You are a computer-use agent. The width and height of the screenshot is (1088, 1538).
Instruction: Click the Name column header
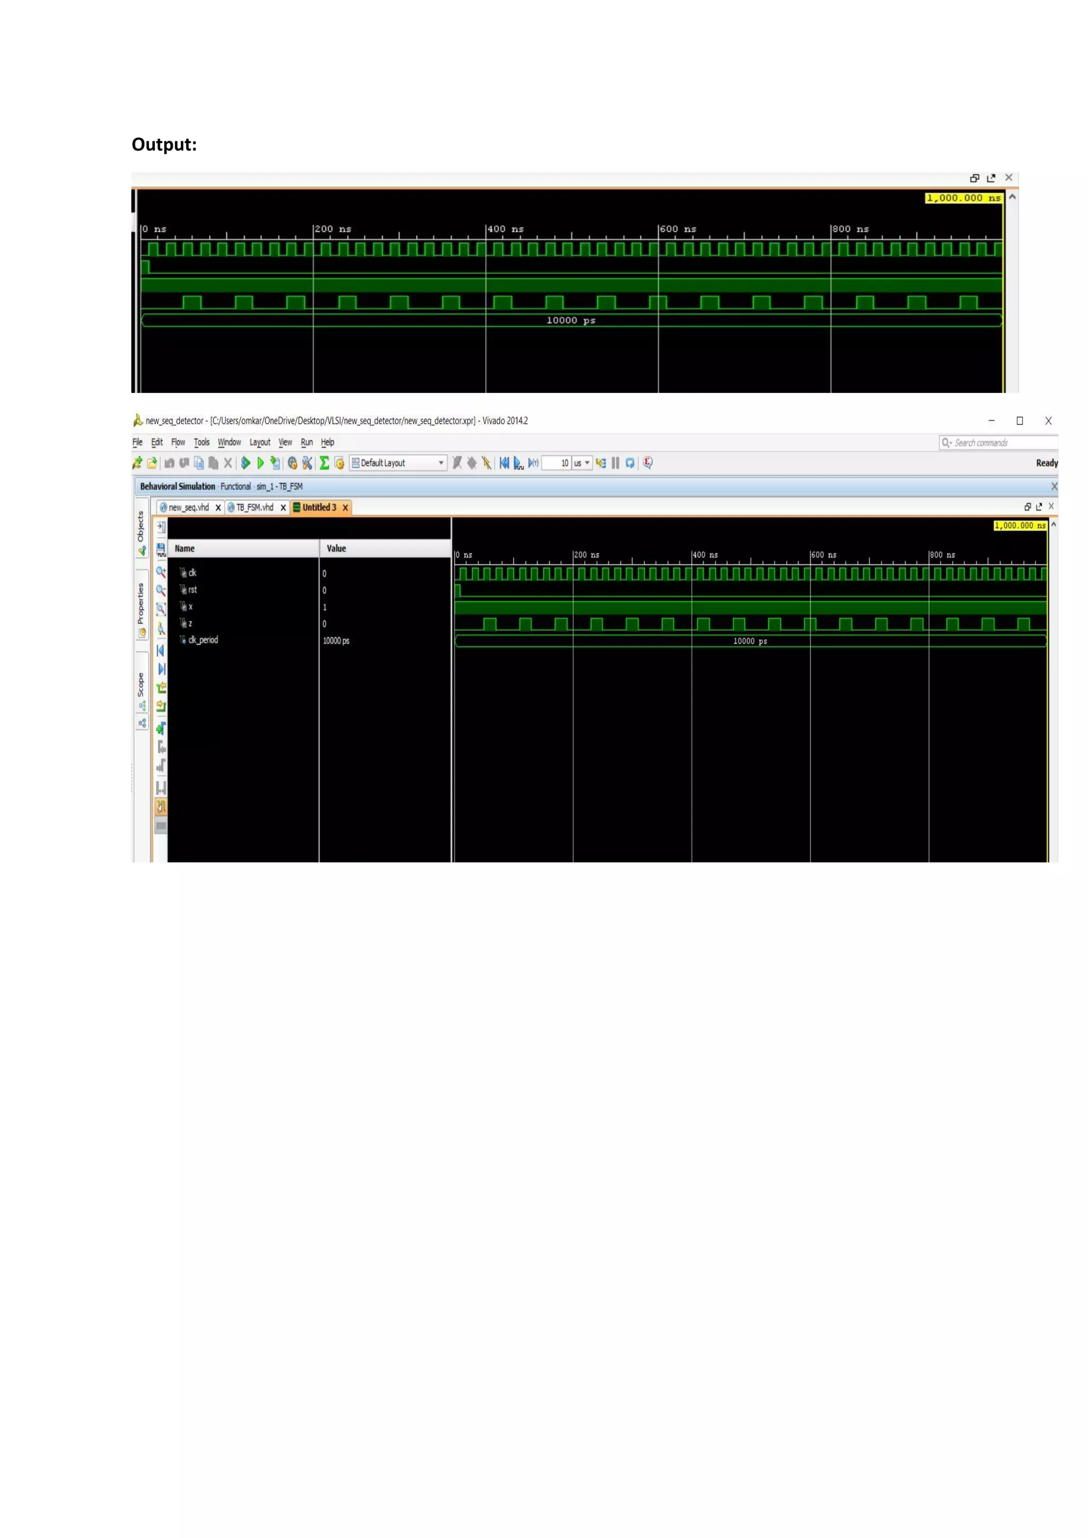pyautogui.click(x=244, y=549)
